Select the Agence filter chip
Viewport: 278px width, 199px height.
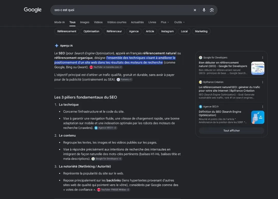[134, 31]
